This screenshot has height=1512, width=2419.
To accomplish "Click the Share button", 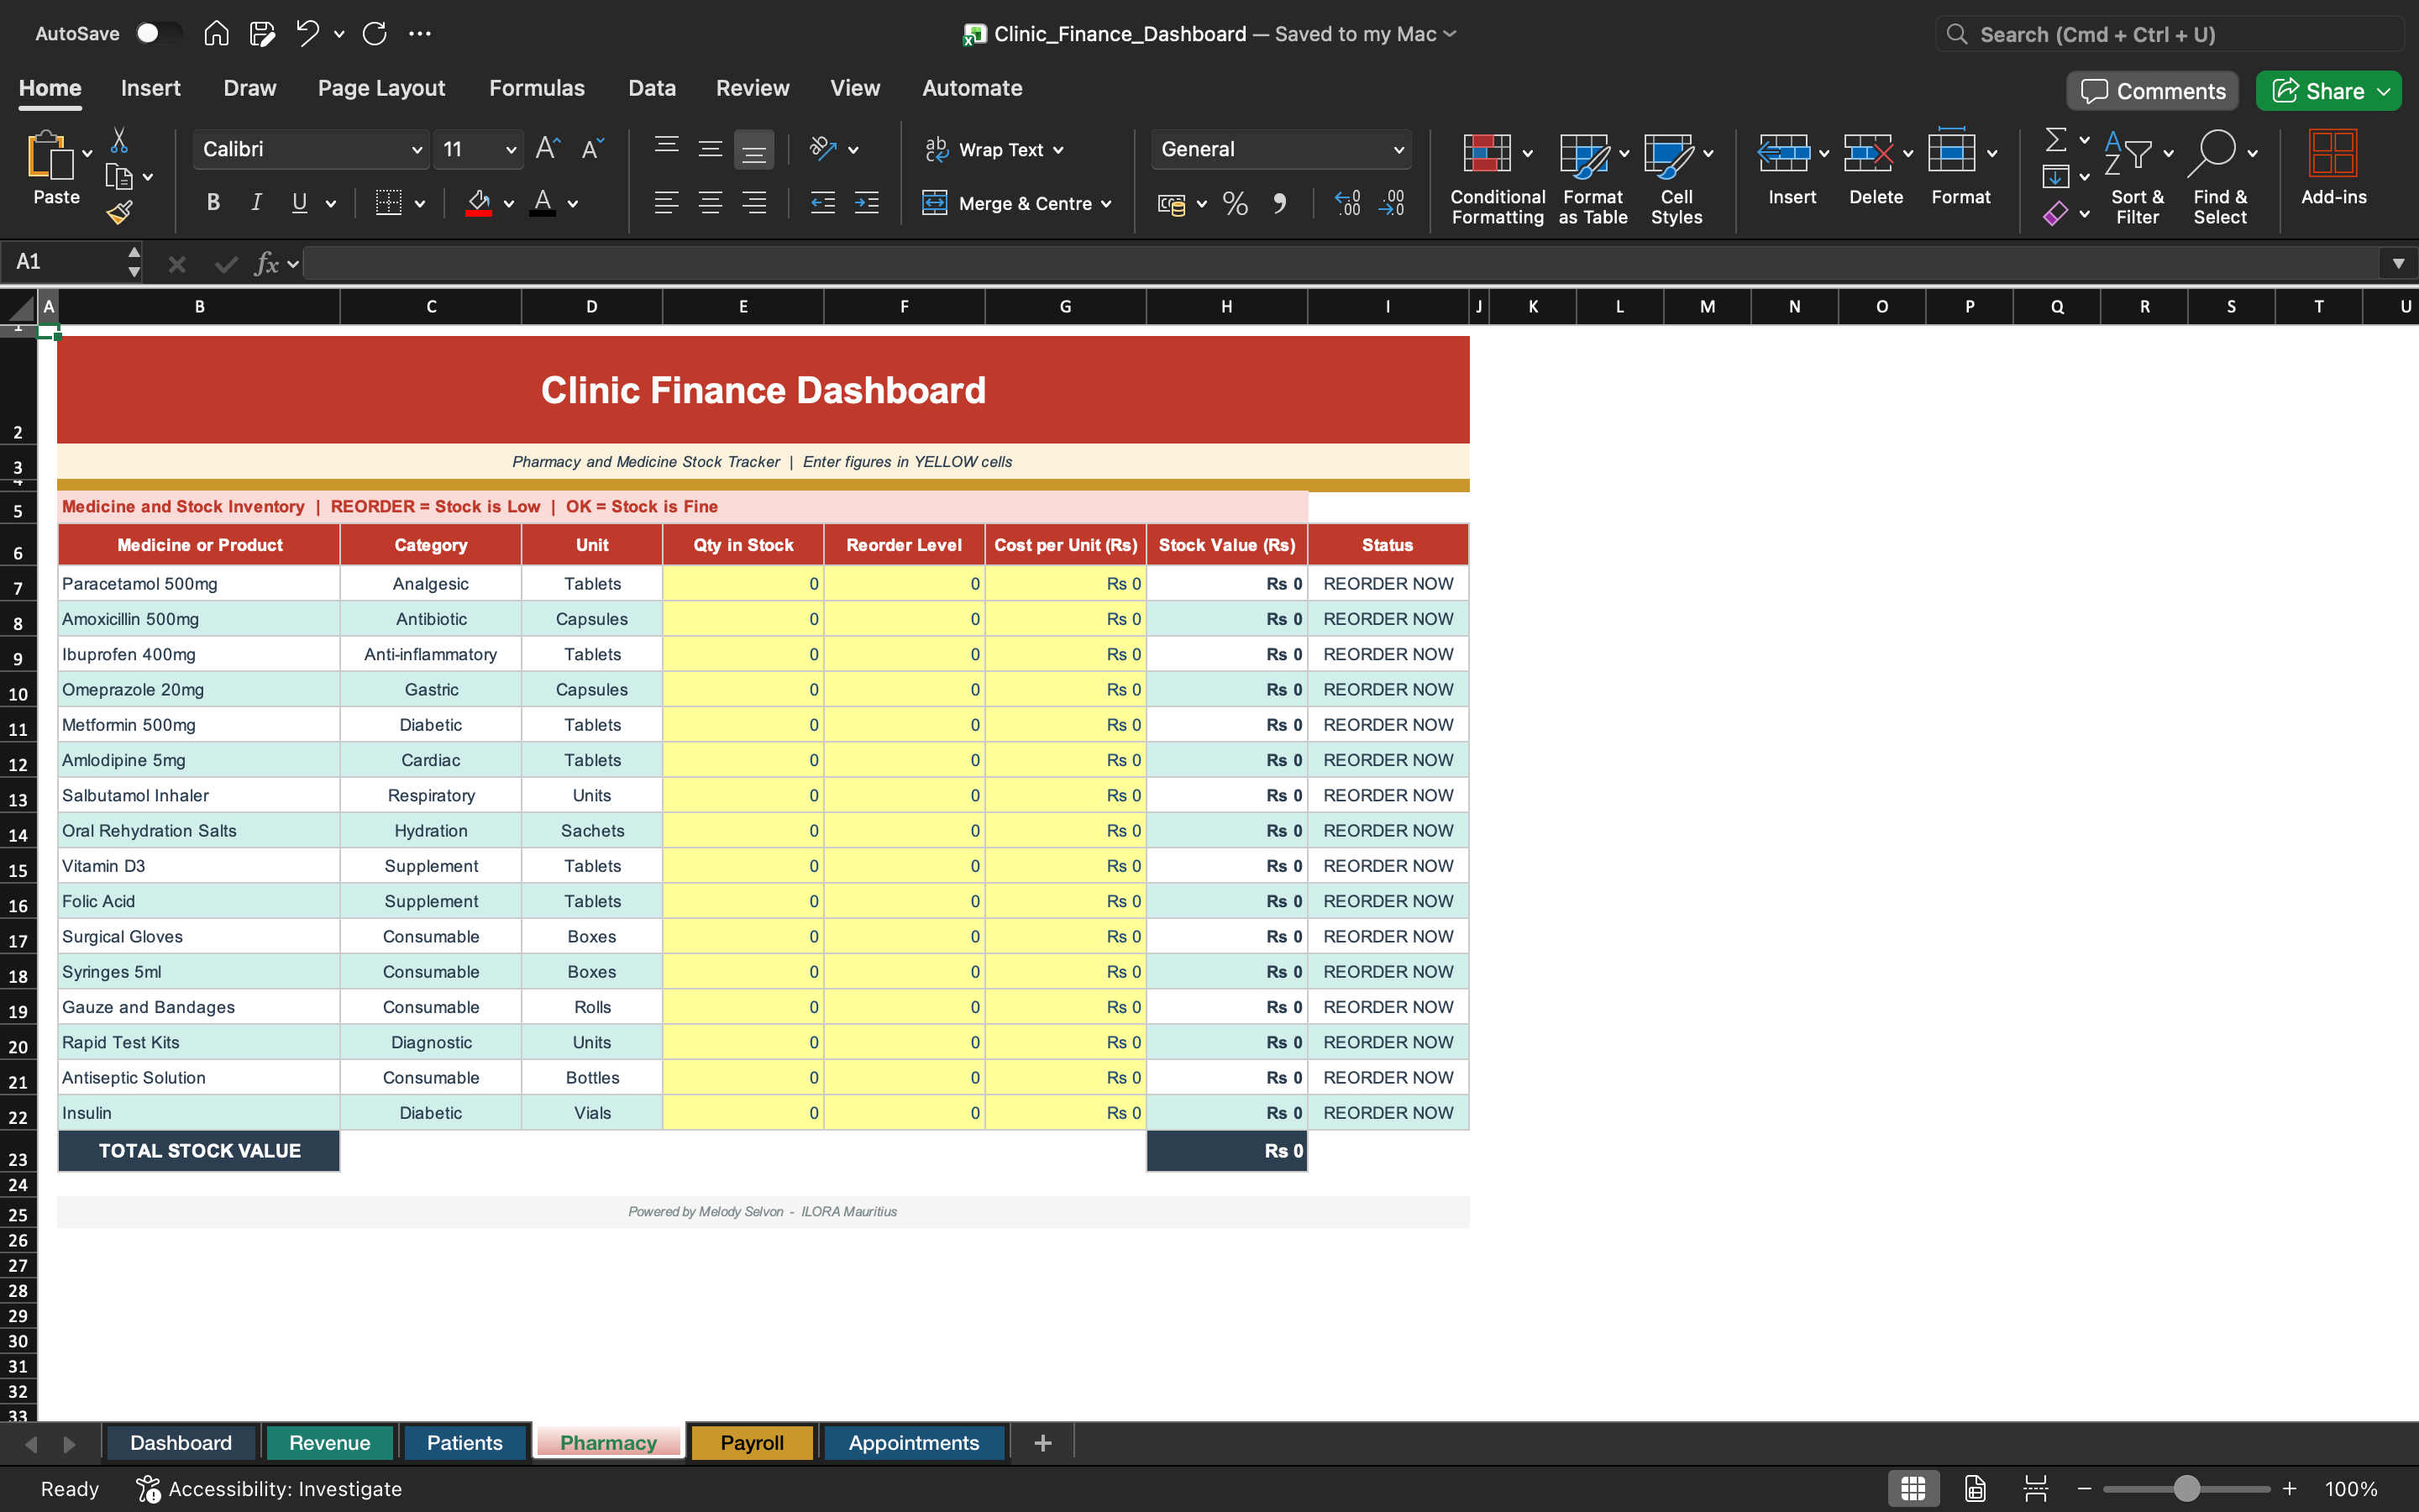I will pyautogui.click(x=2328, y=91).
